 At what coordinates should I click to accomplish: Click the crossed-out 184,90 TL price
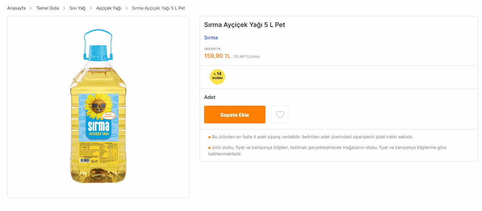click(x=212, y=49)
